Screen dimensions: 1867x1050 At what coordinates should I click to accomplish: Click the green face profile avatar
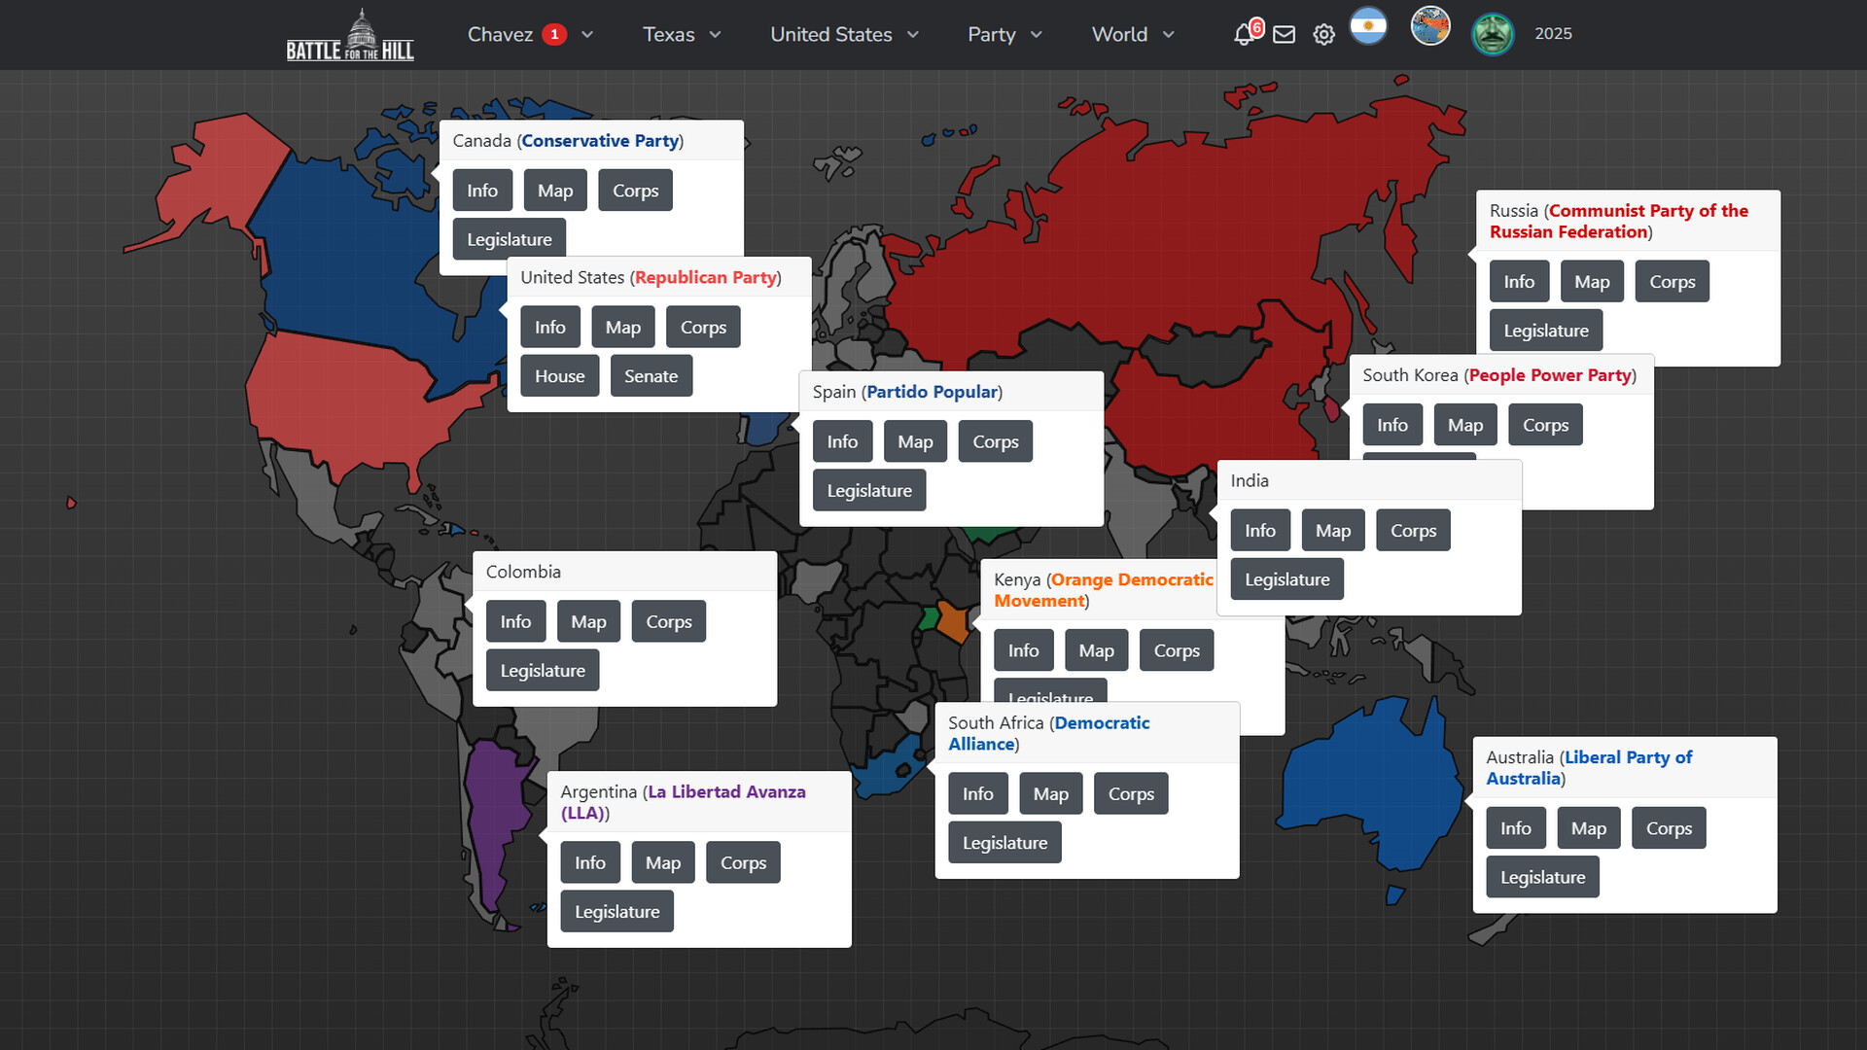tap(1493, 34)
